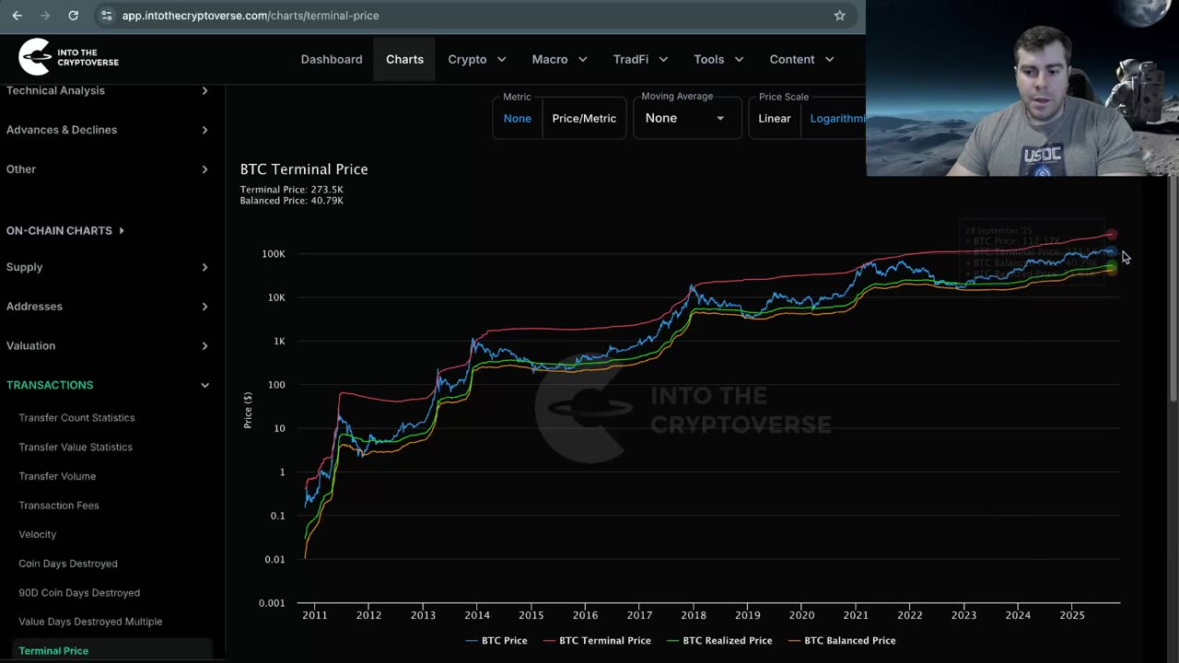Click the red Terminal Price end marker
Screen dimensions: 1179x663
tap(1112, 235)
